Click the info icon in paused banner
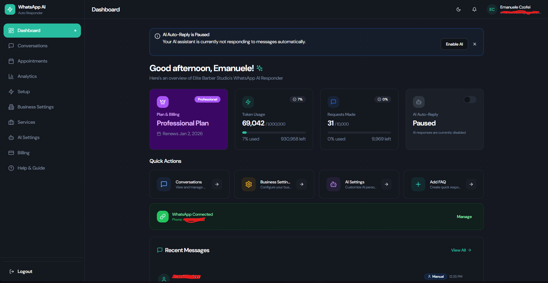 [x=157, y=36]
